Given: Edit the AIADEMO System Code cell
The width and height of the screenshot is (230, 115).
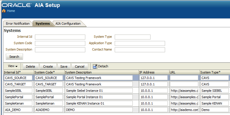Looking at the screenshot, I should [x=49, y=110].
